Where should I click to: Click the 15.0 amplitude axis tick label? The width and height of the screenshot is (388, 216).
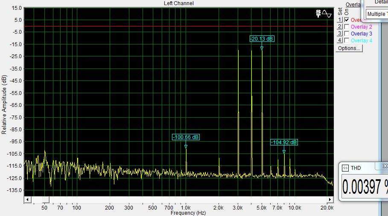coord(17,8)
